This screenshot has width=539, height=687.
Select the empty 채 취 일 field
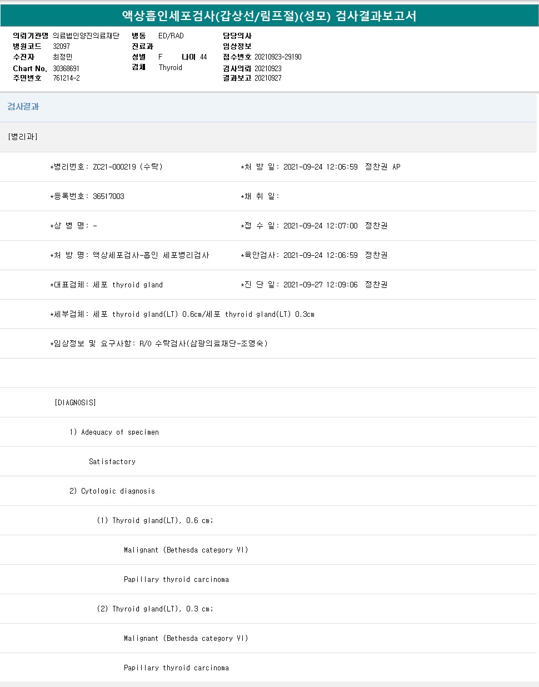click(x=260, y=196)
